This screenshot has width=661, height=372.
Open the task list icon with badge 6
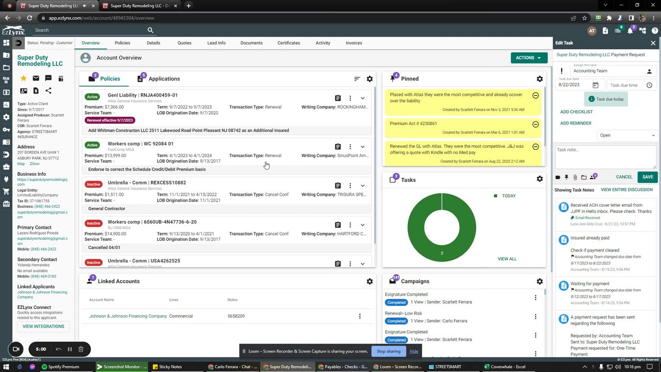click(x=618, y=30)
